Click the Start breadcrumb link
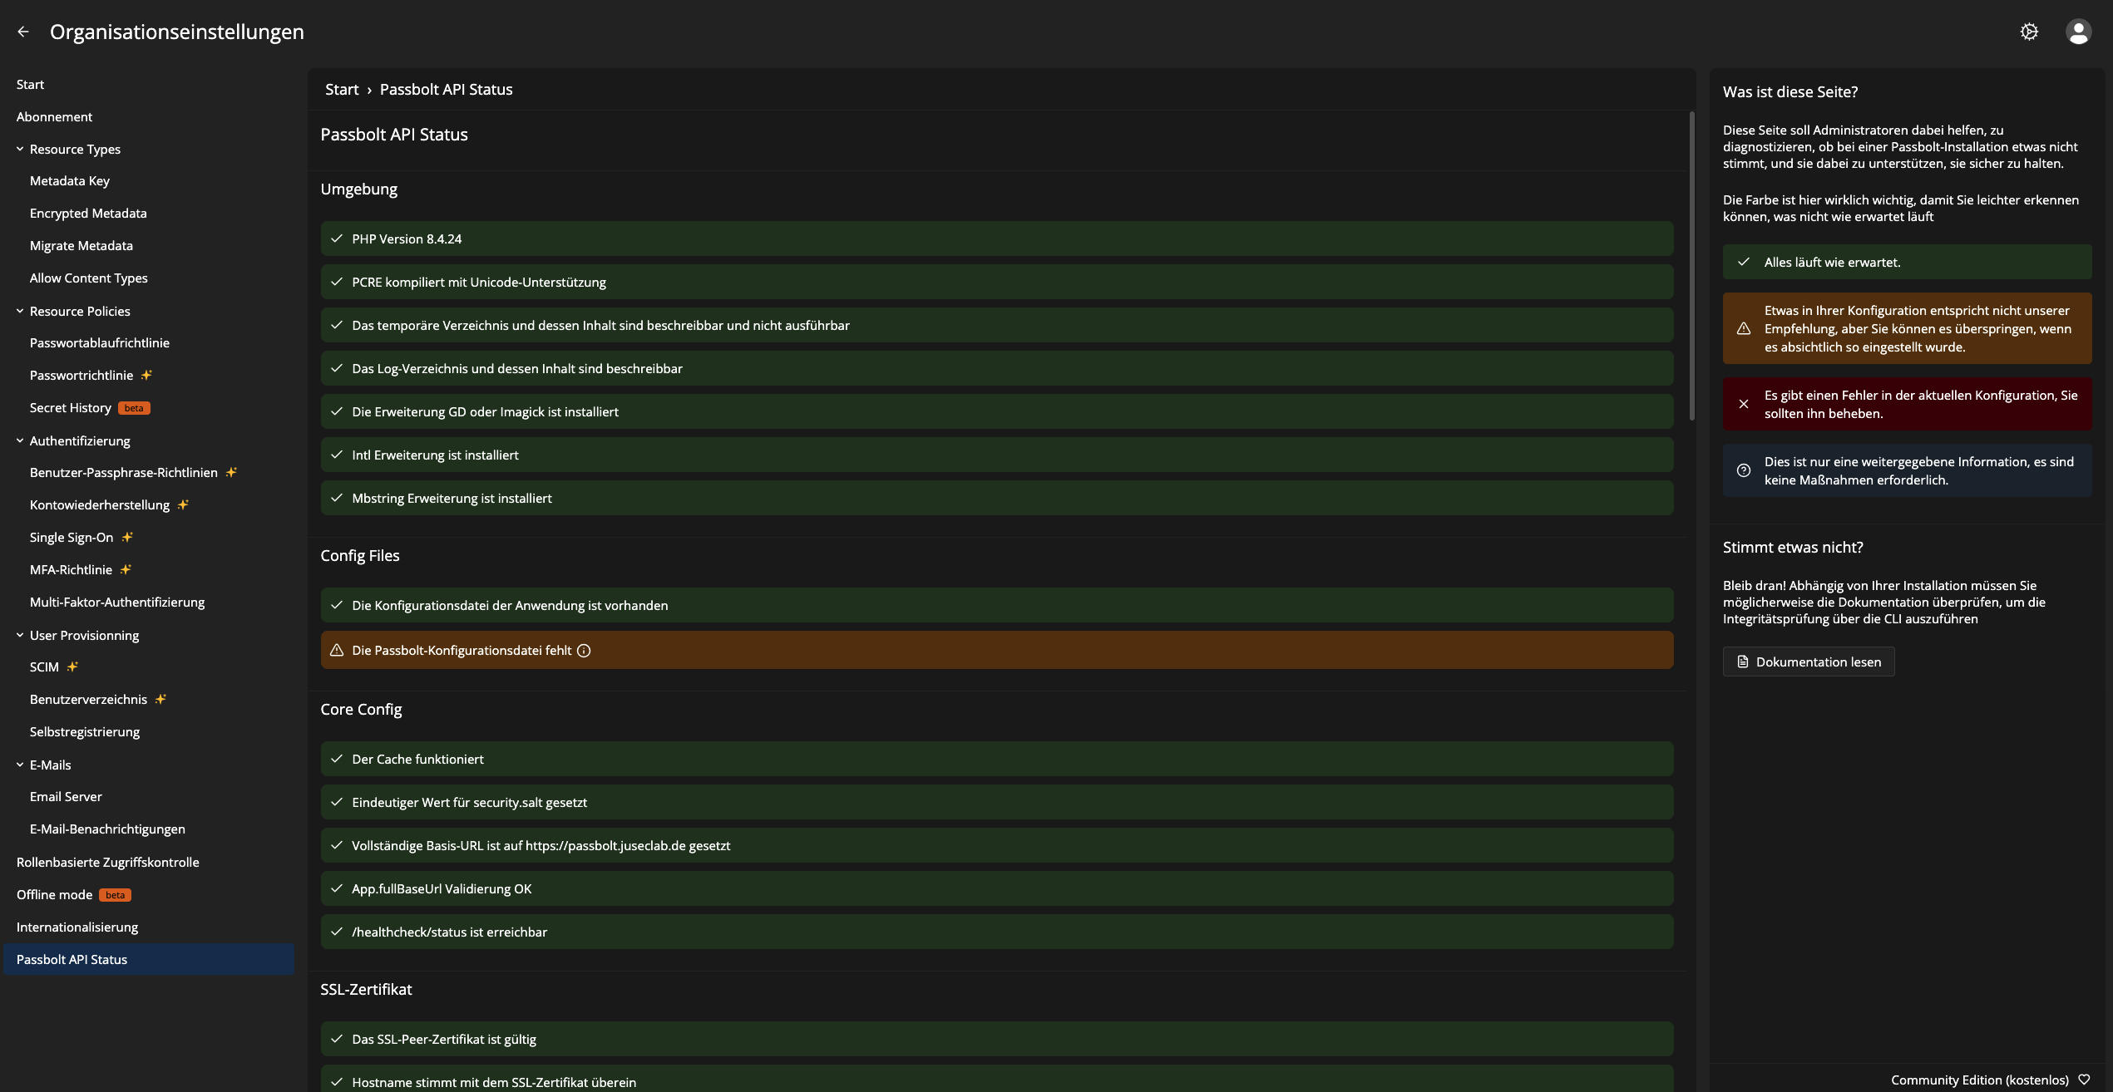 click(x=342, y=89)
